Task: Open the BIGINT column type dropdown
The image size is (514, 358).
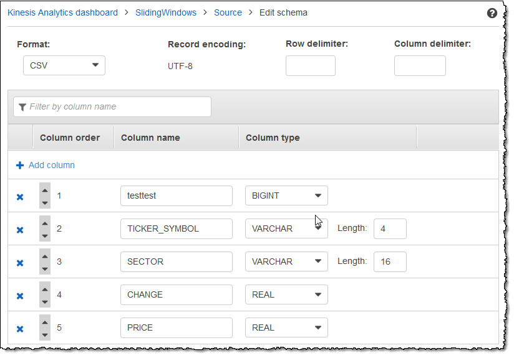Action: [x=286, y=195]
